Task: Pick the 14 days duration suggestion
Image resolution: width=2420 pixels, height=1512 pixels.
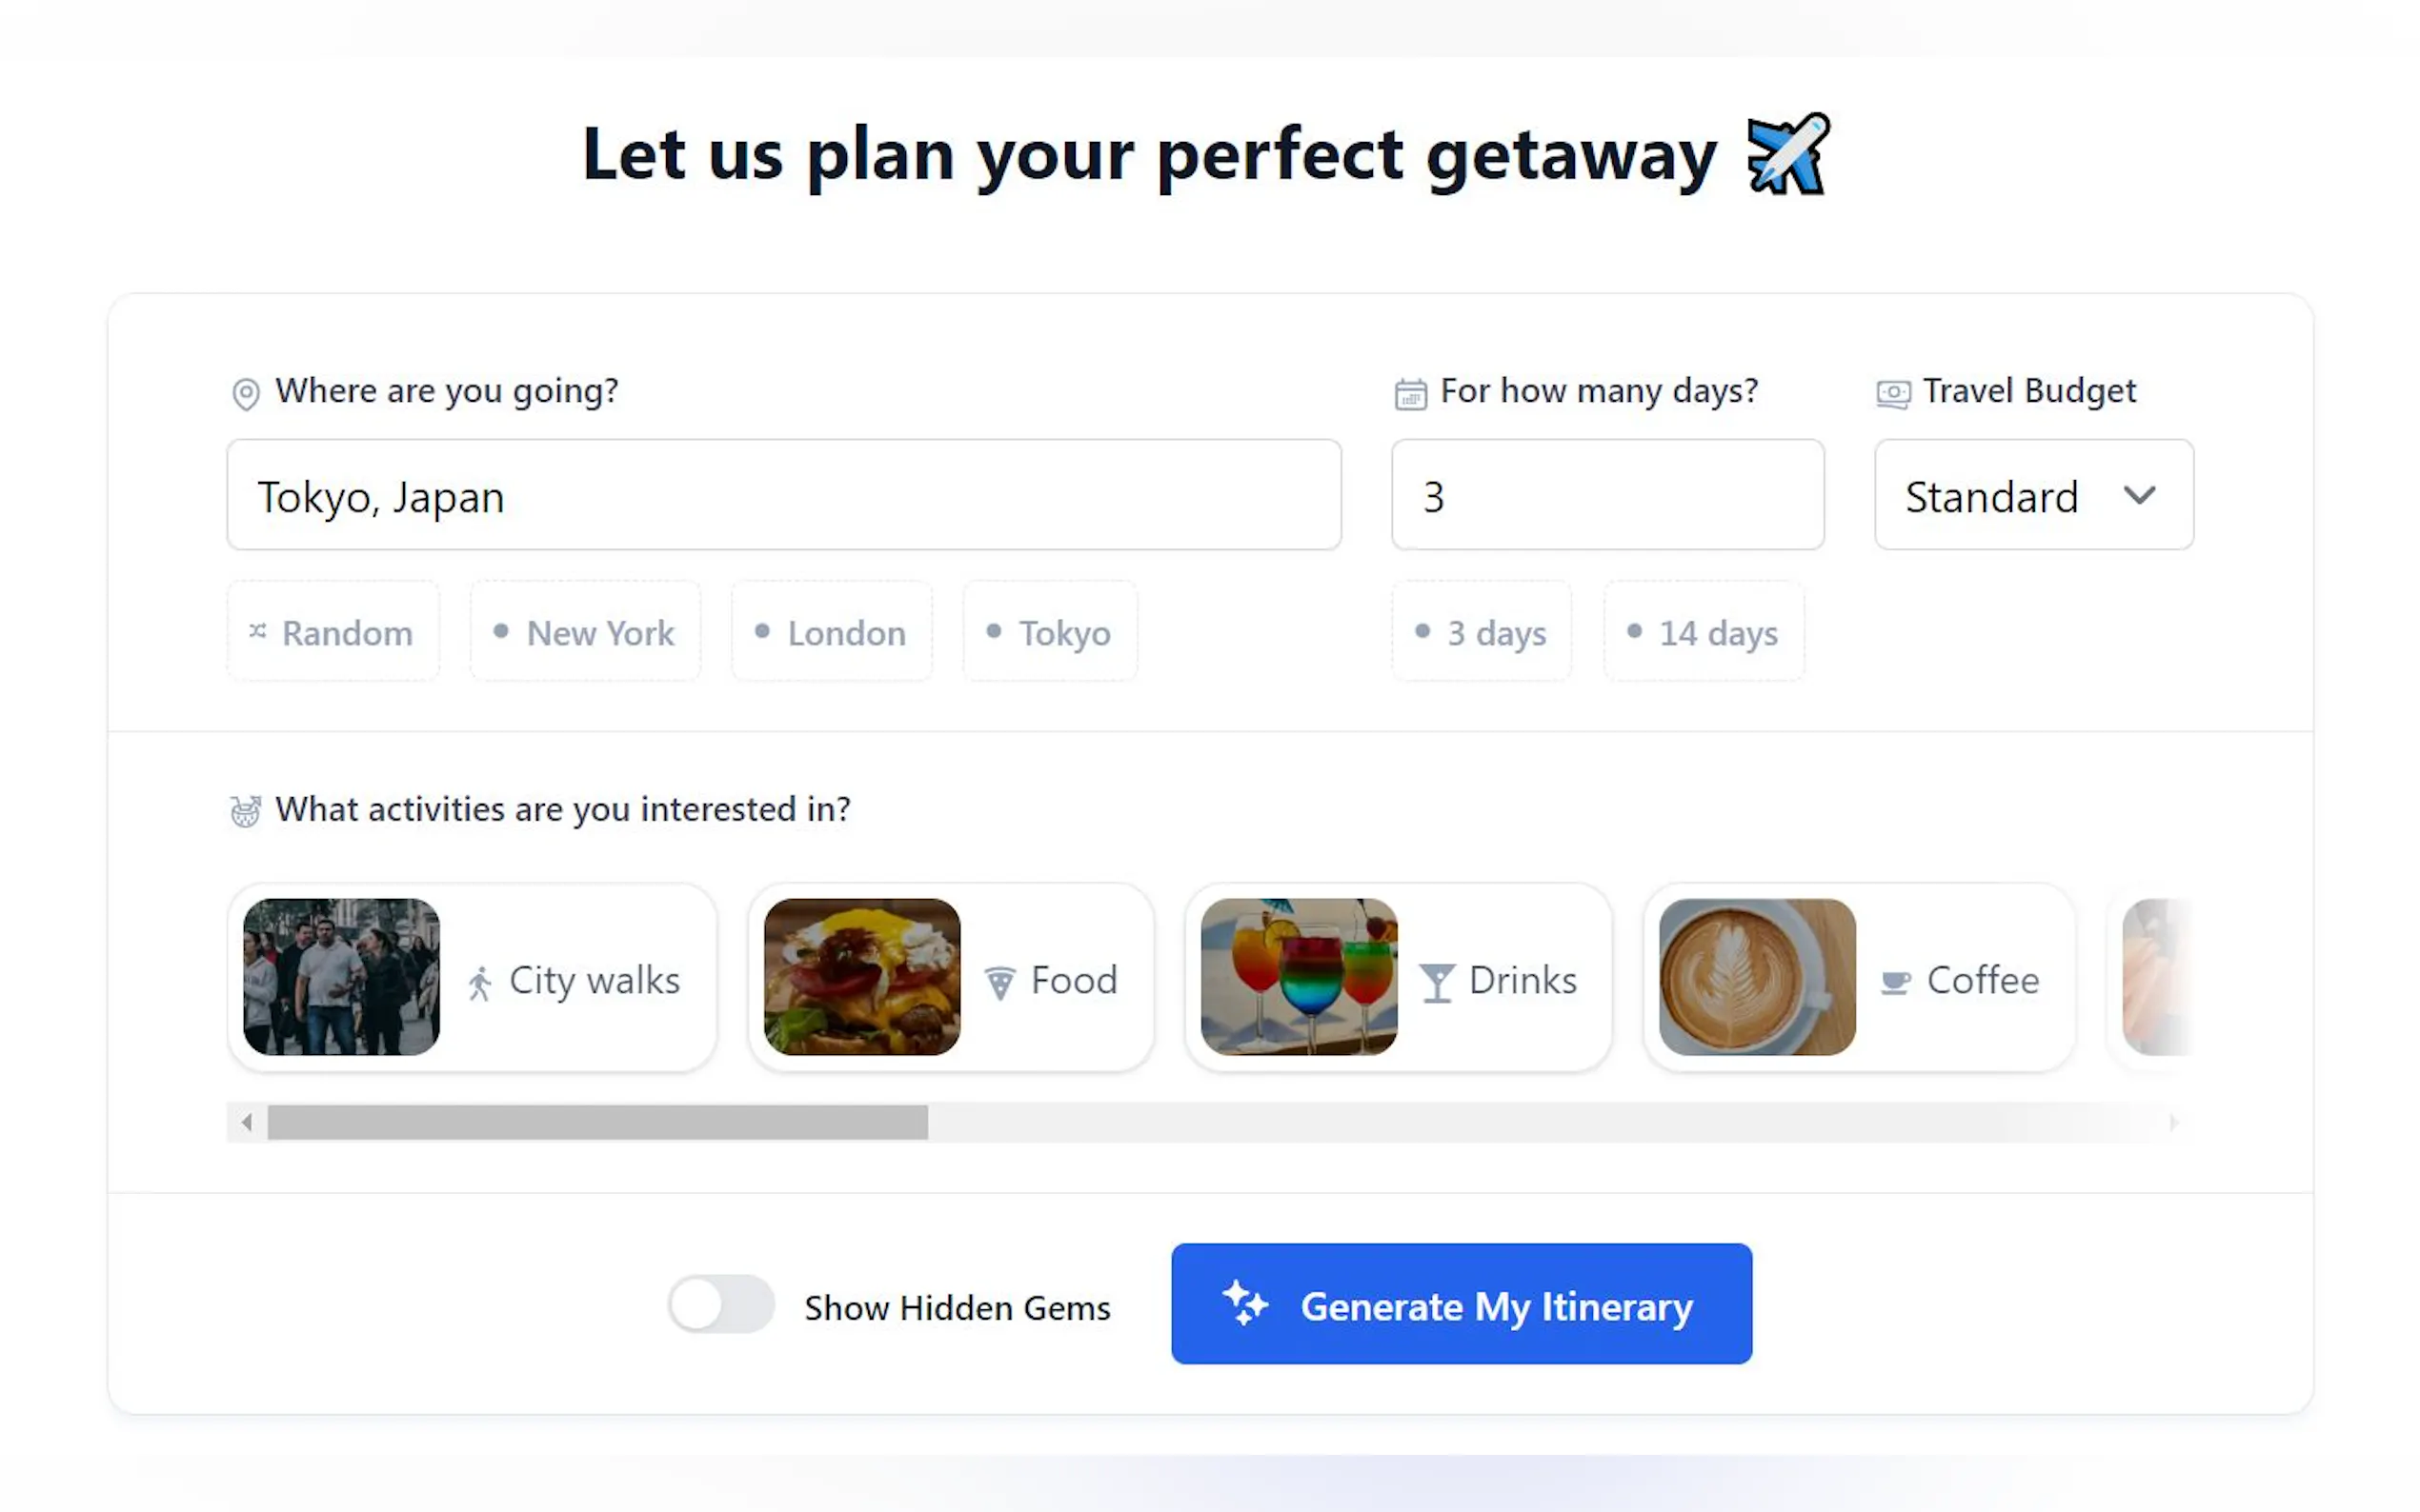Action: 1704,632
